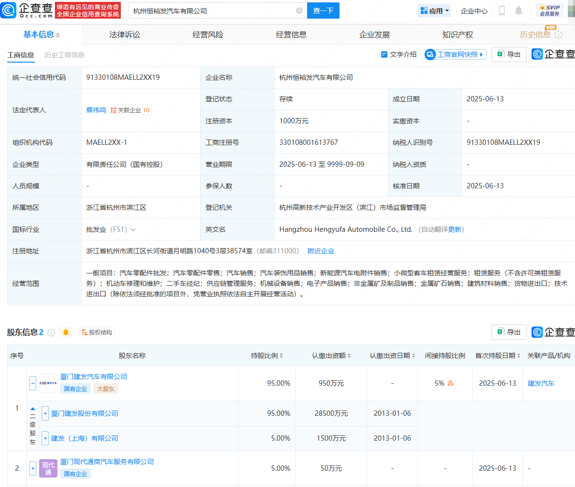Screen dimensions: 575x487
Task: Open the mobile app phone icon
Action: [502, 11]
